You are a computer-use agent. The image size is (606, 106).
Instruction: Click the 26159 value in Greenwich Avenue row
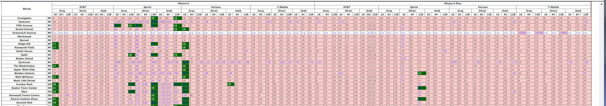click(x=539, y=33)
